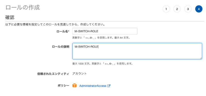206x96 pixels.
Task: Click resize handle of description textarea
Action: 201,58
